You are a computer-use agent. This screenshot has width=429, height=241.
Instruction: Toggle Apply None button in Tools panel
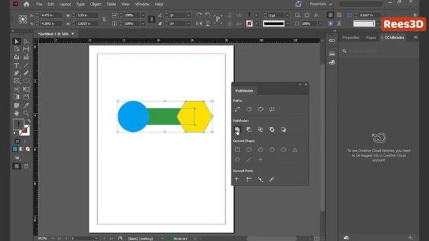(x=27, y=149)
